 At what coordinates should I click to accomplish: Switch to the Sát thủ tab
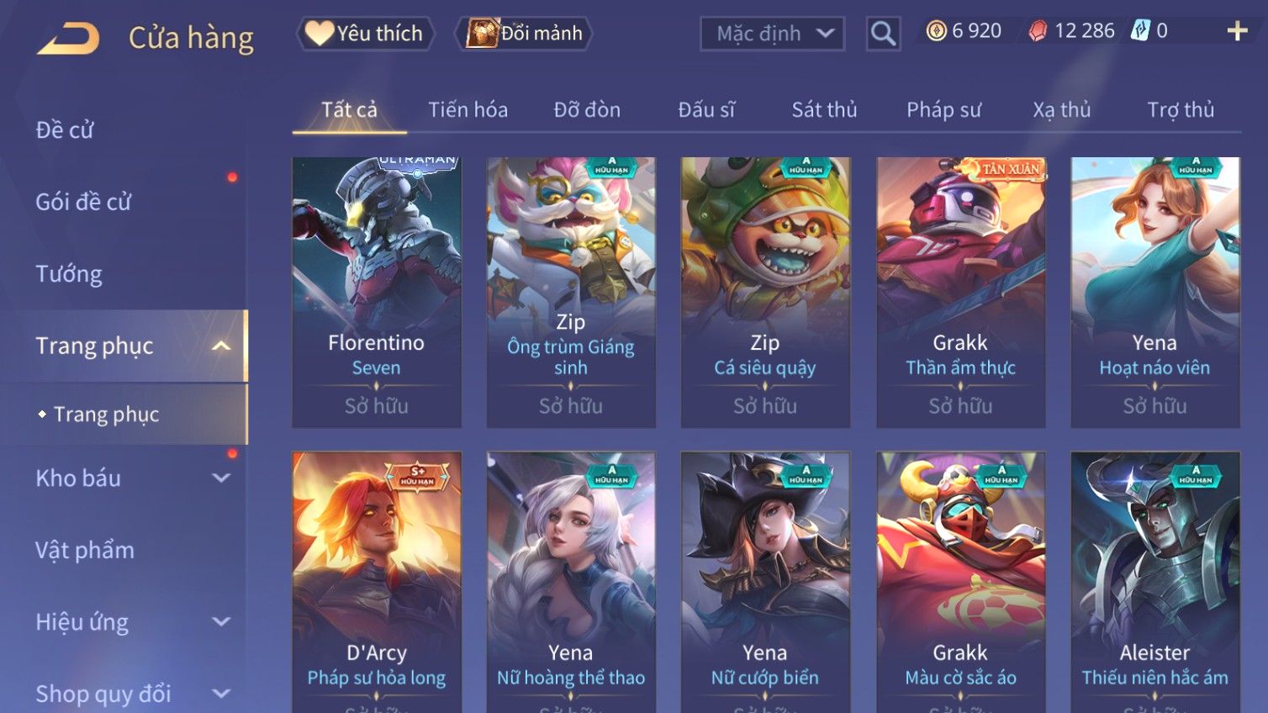pos(824,110)
